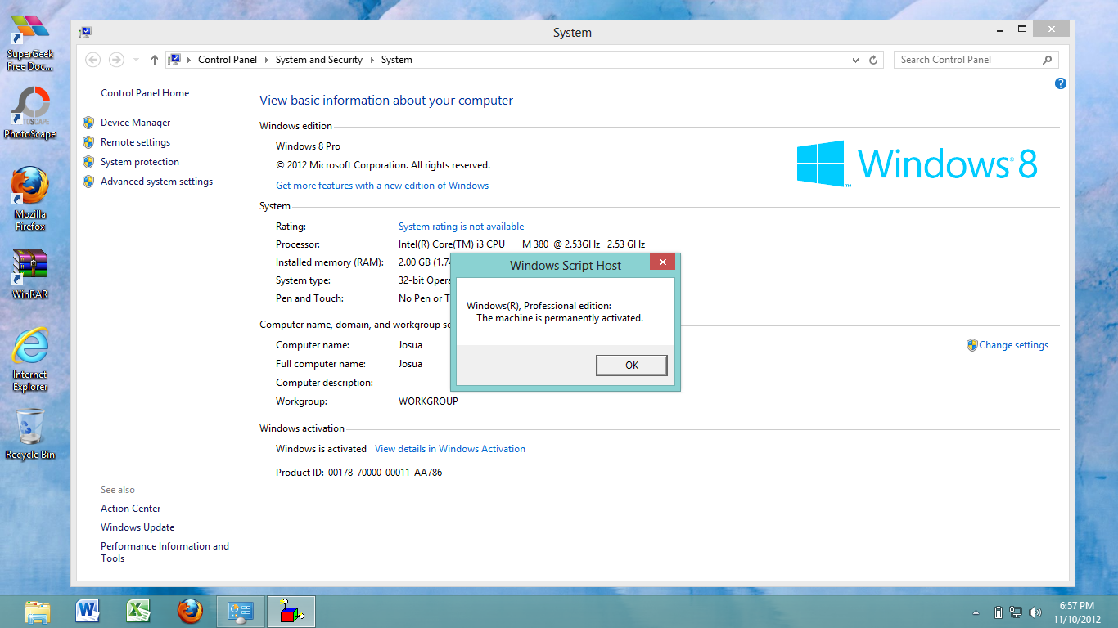Open the taskbar clock and date

click(1076, 612)
